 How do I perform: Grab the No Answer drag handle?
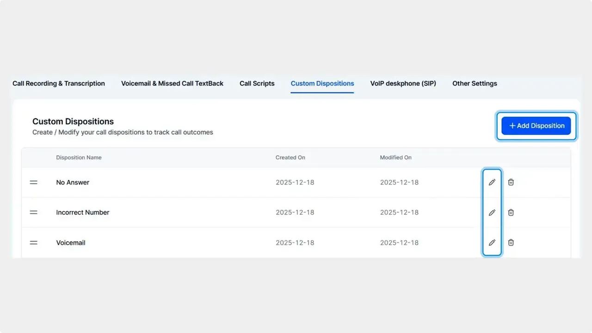click(x=34, y=182)
